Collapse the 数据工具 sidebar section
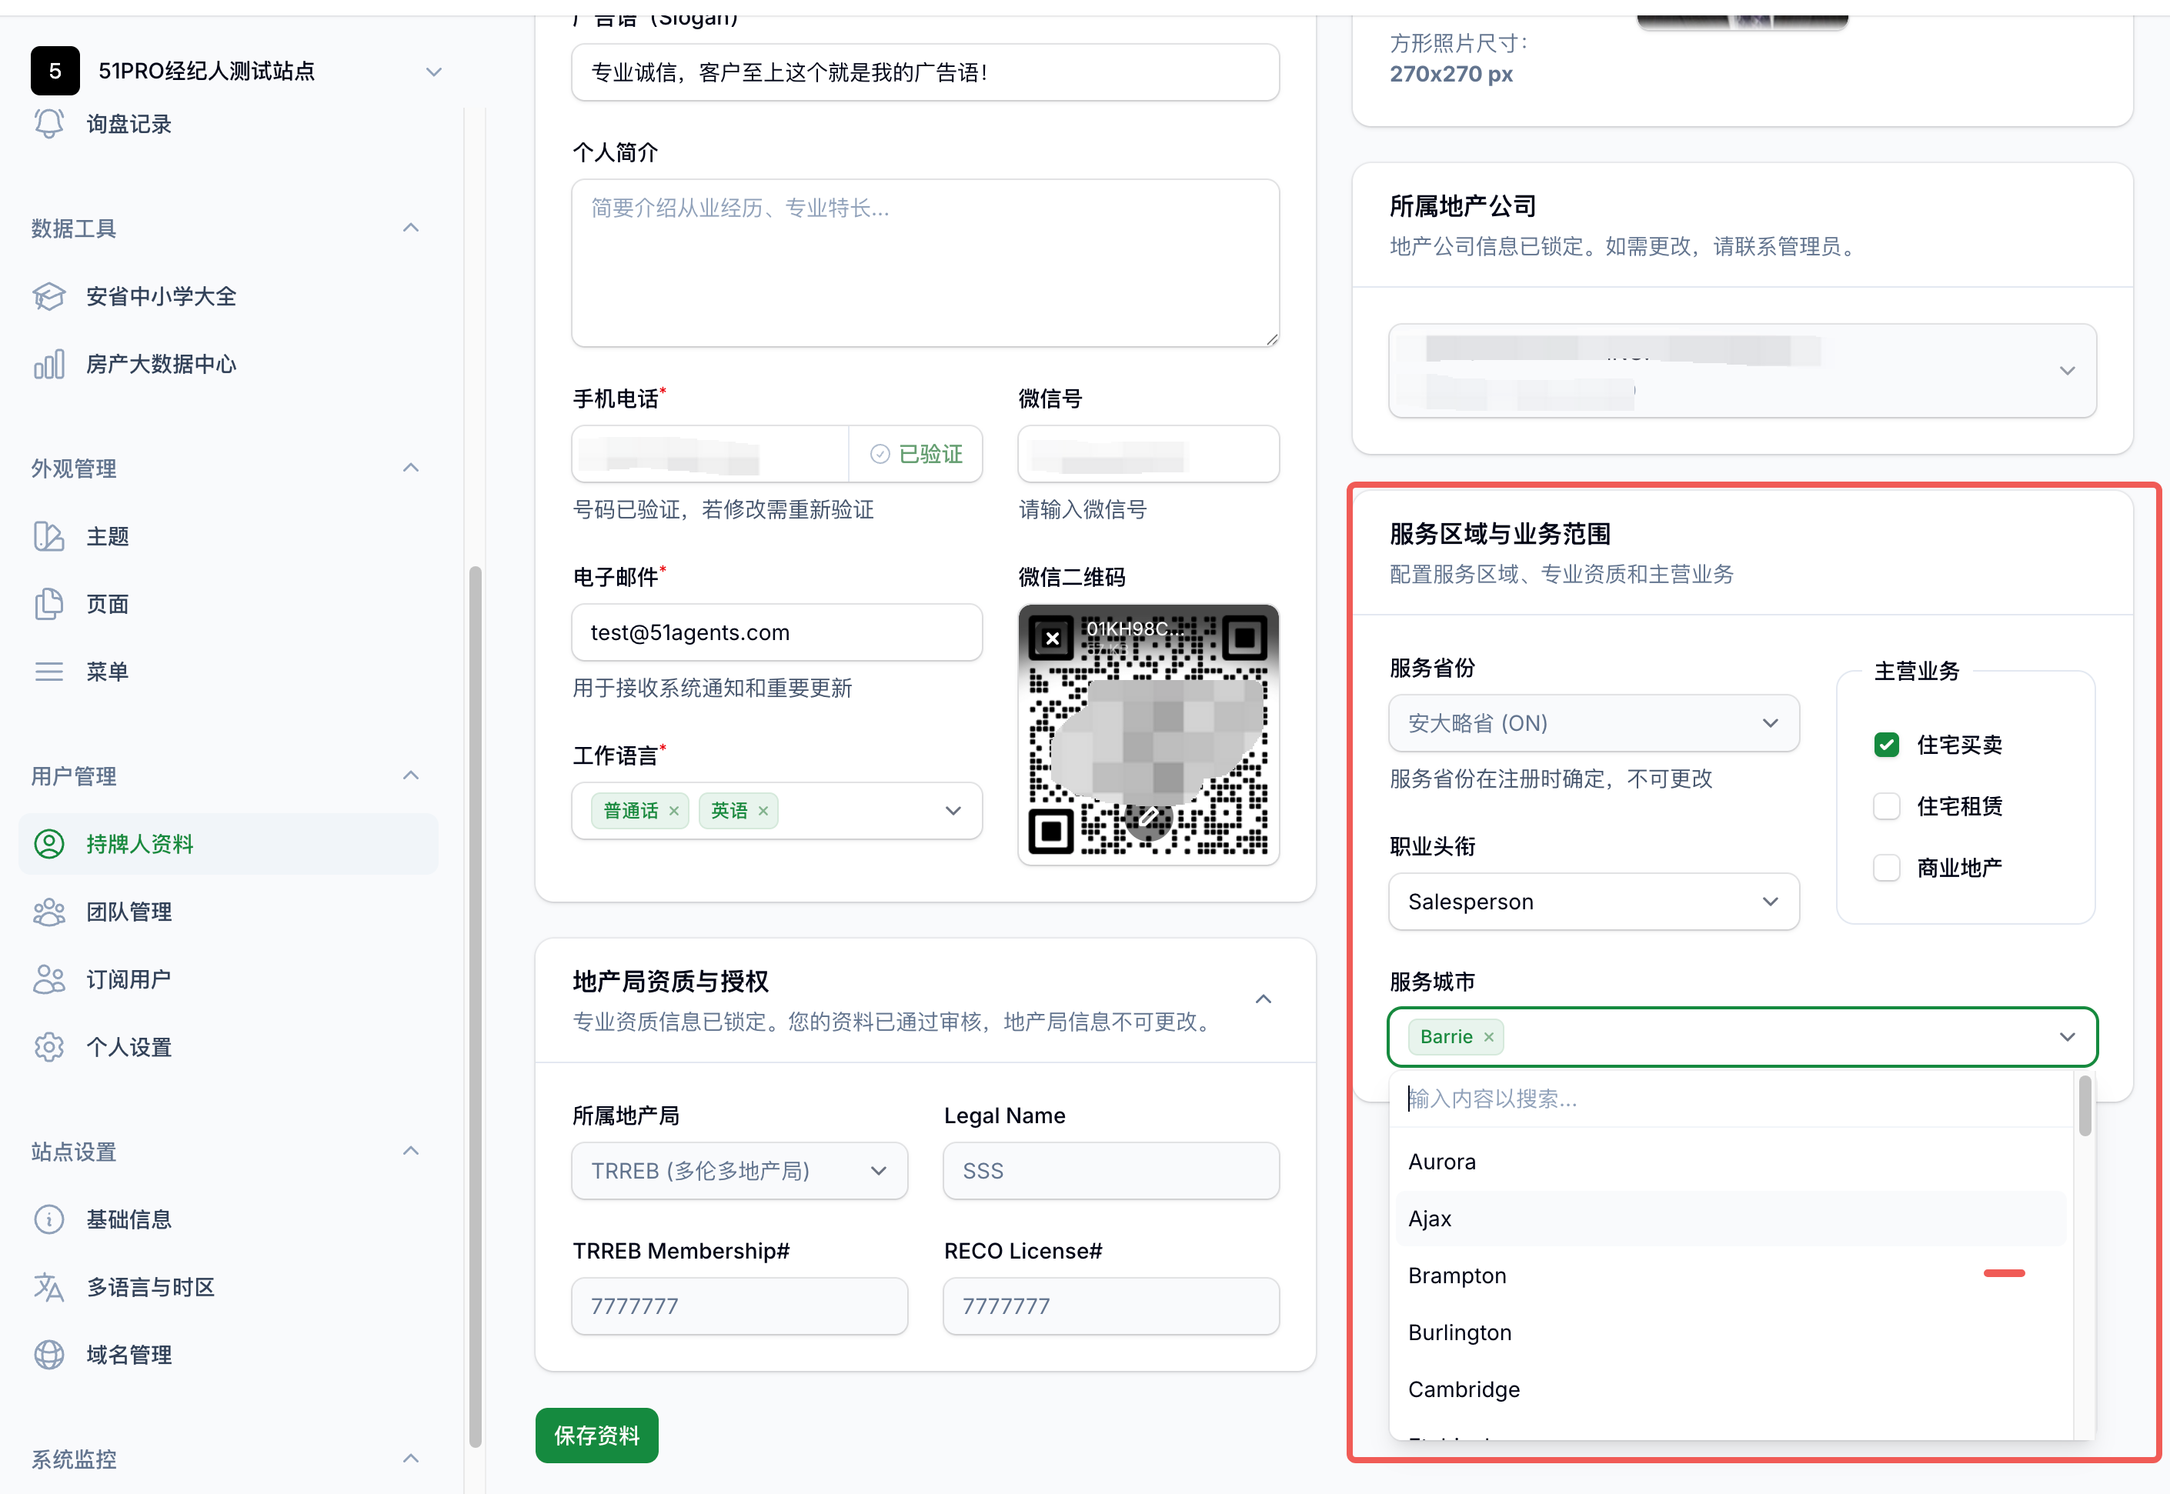The height and width of the screenshot is (1494, 2170). click(410, 228)
